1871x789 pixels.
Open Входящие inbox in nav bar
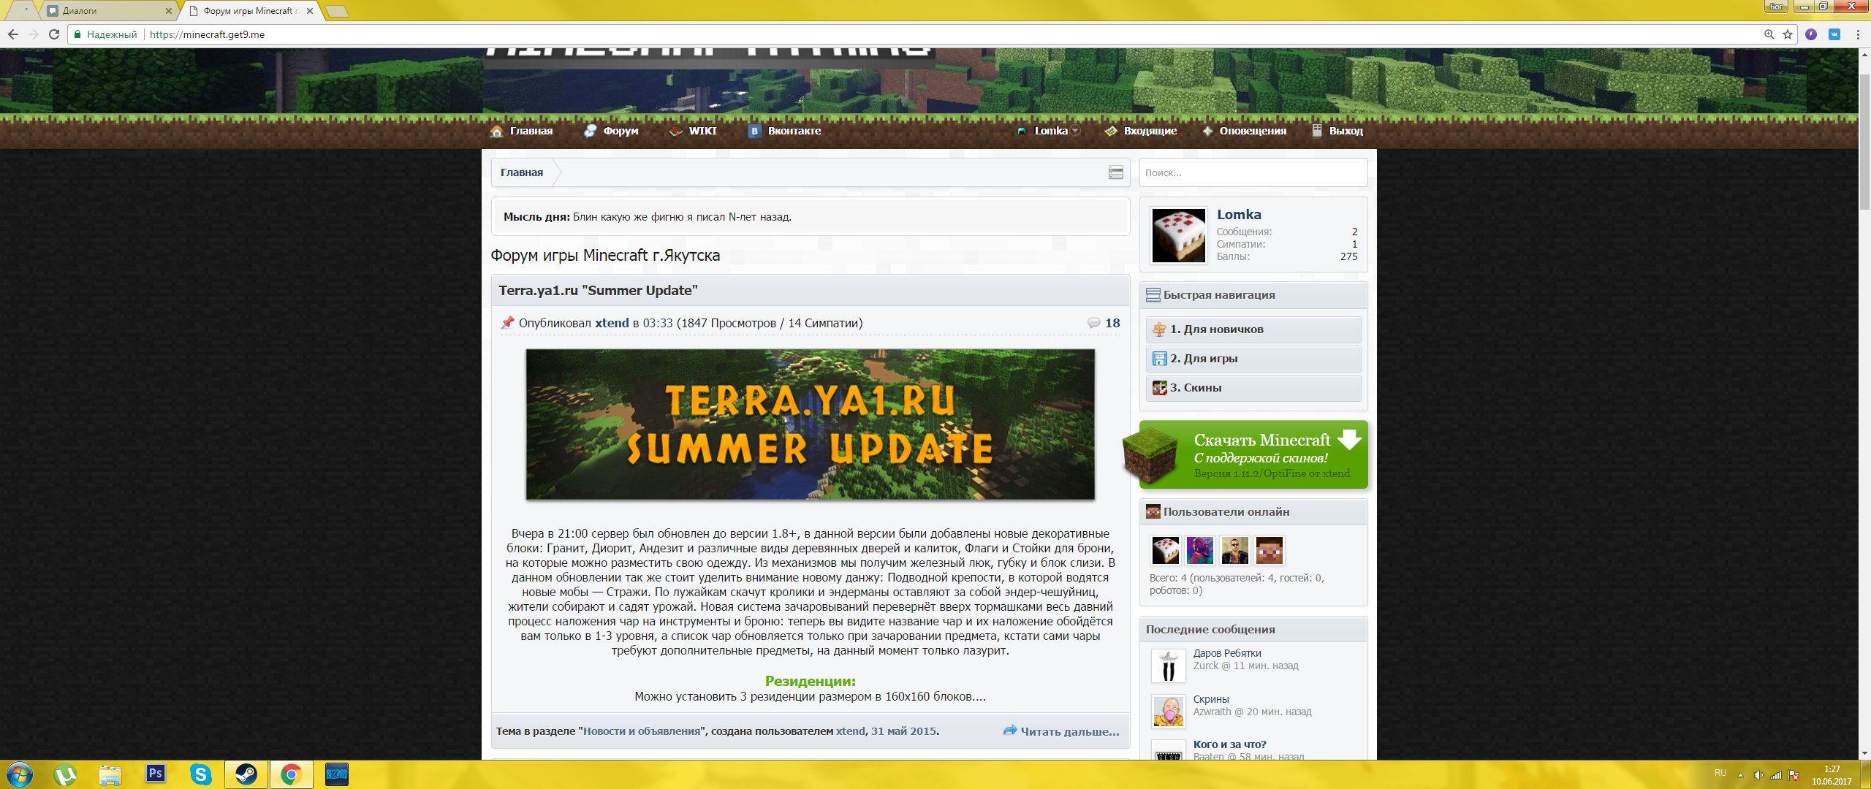(1141, 131)
